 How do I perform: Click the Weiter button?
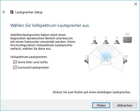pyautogui.click(x=101, y=105)
